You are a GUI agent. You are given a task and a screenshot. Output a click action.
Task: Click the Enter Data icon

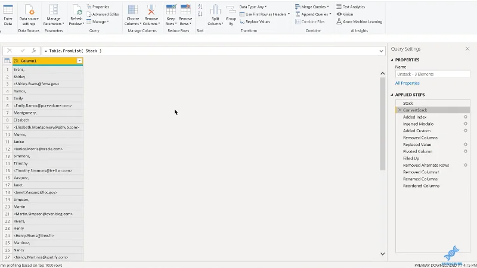click(x=8, y=10)
